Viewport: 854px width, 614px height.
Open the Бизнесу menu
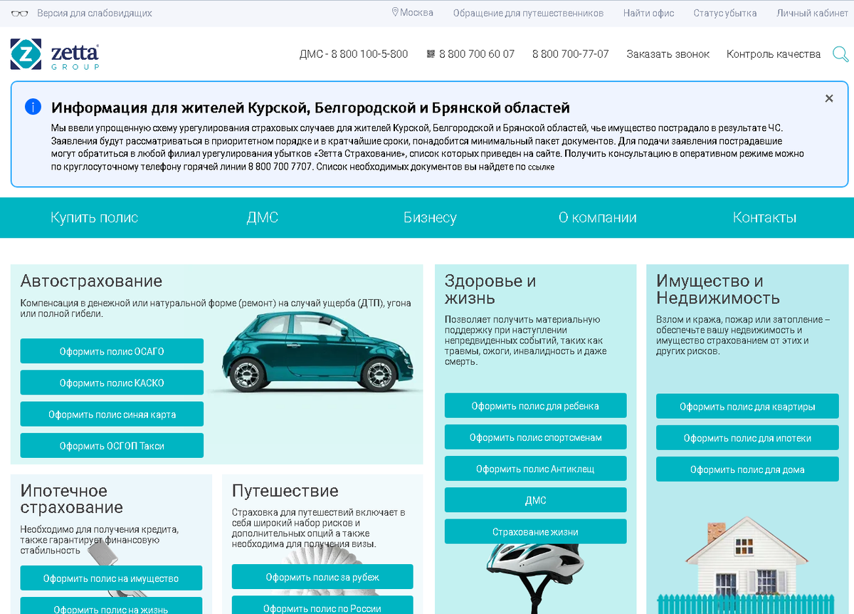[430, 218]
